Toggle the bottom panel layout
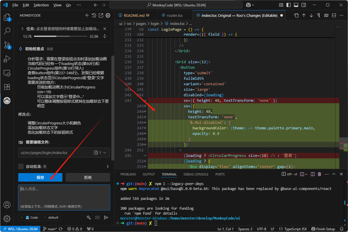 coord(296,5)
